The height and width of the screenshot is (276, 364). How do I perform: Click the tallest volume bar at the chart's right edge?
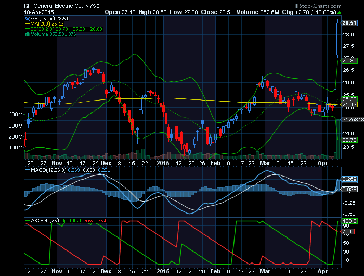tap(338, 139)
